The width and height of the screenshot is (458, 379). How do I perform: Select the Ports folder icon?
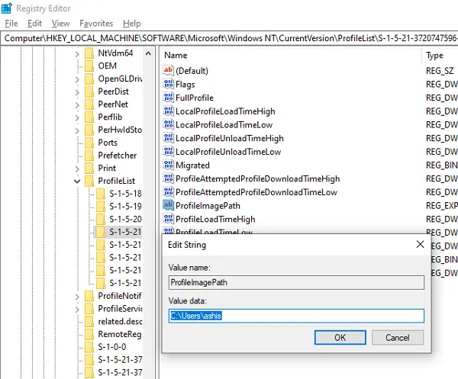89,143
